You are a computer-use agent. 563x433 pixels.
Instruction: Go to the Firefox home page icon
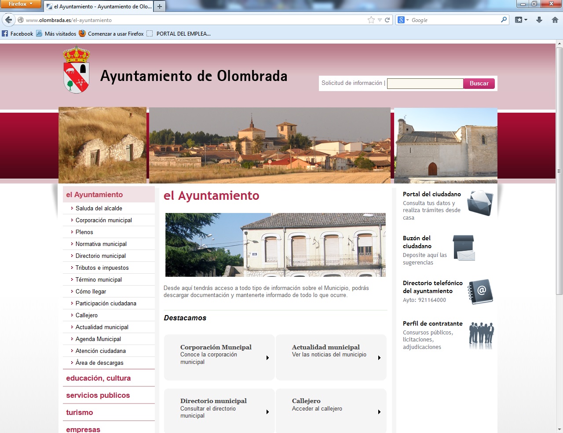point(555,20)
